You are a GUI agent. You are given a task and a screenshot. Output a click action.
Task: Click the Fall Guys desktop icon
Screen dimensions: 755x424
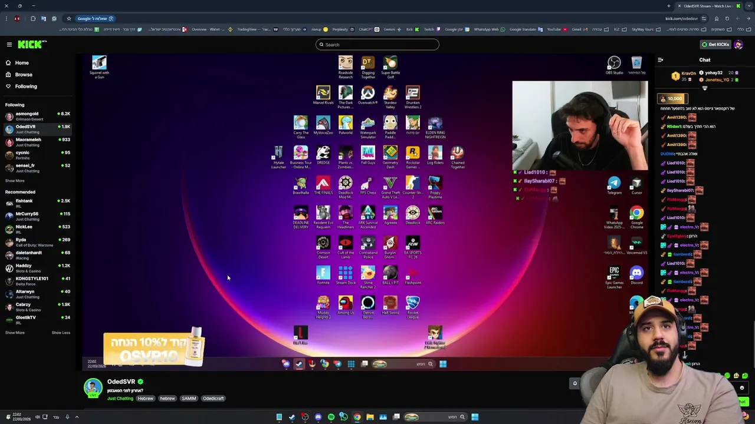click(368, 156)
